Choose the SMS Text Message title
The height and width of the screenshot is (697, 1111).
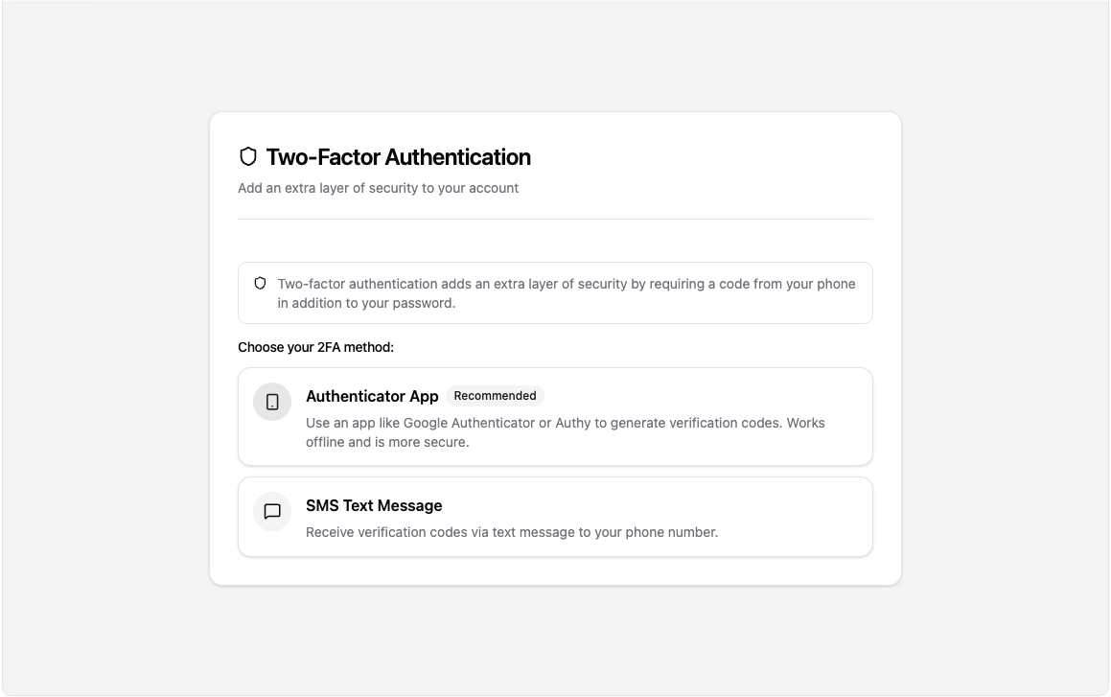click(x=374, y=505)
